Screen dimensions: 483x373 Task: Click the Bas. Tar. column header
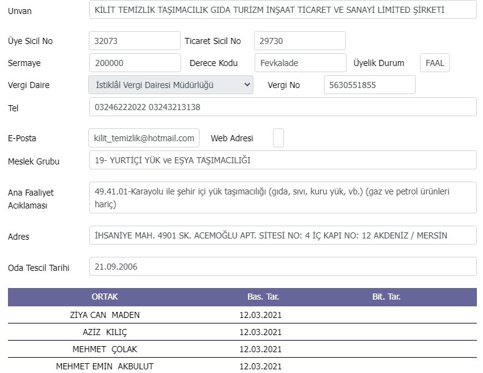[263, 297]
